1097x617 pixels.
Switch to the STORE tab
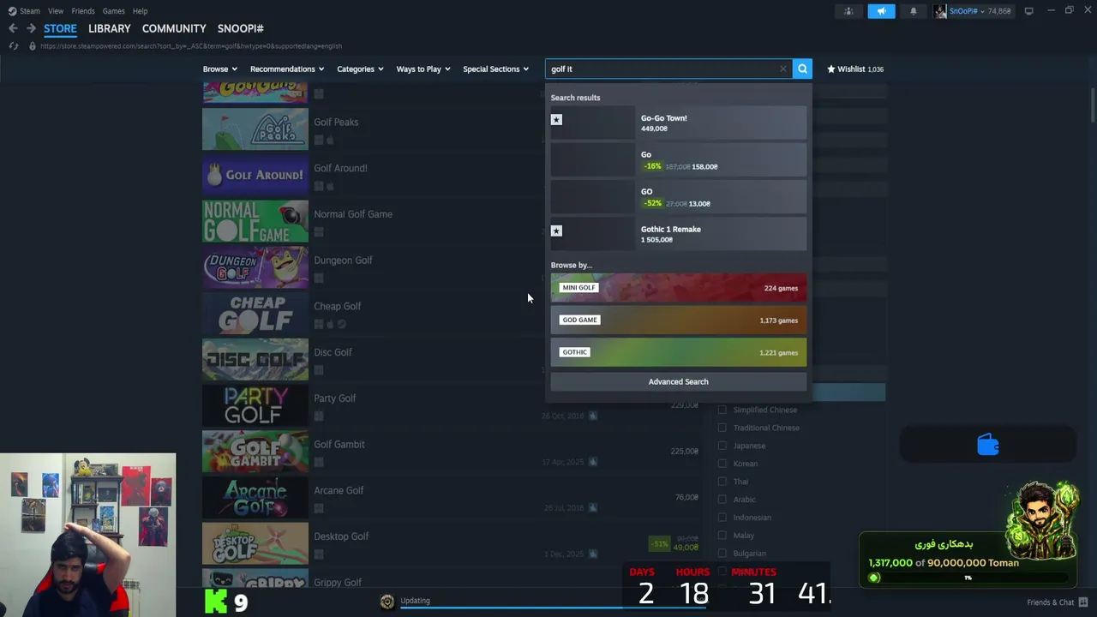(60, 28)
